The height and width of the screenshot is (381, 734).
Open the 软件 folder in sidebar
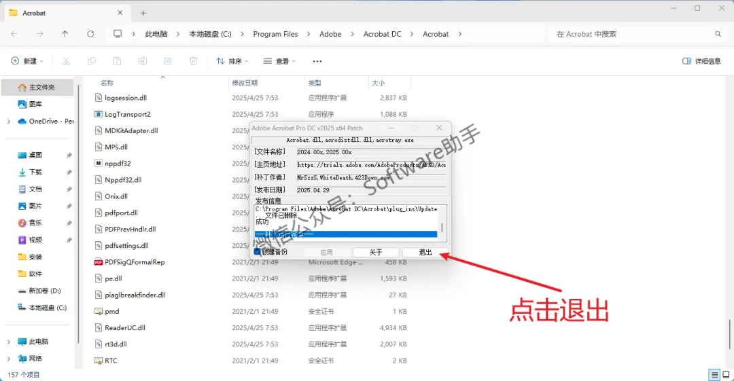[x=31, y=273]
